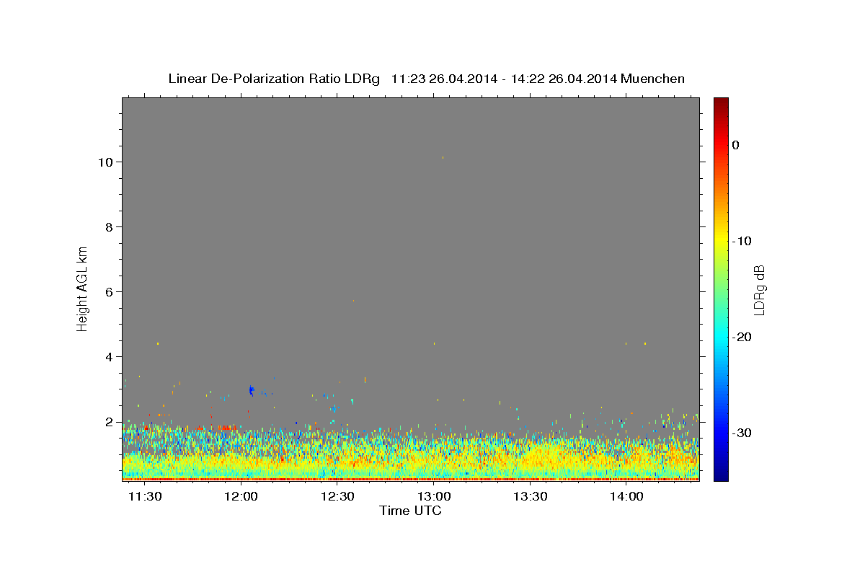The width and height of the screenshot is (865, 577).
Task: Click the 8 km height tick label
Action: pyautogui.click(x=109, y=226)
